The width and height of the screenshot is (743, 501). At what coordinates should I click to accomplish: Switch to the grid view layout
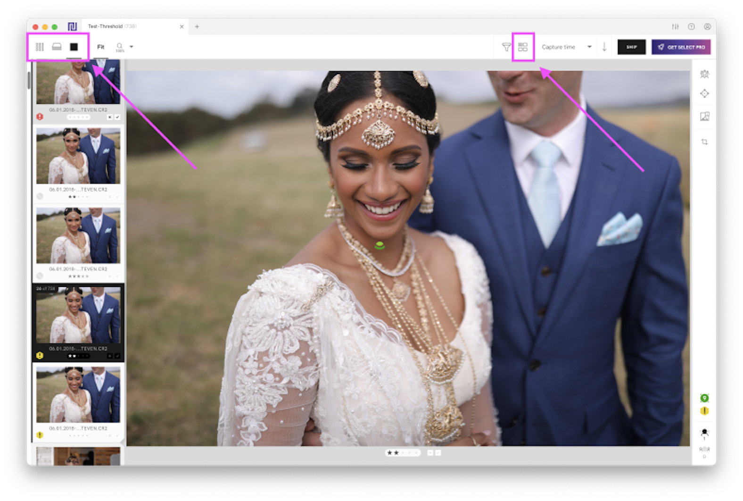point(40,47)
